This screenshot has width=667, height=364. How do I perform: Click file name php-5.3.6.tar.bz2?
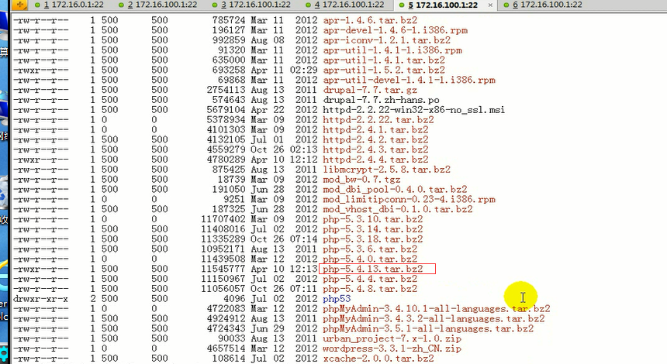coord(370,249)
